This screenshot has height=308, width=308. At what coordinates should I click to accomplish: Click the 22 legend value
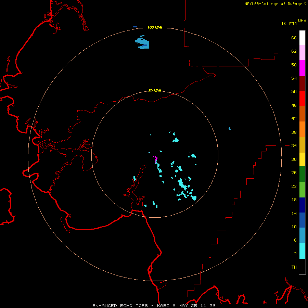pyautogui.click(x=294, y=186)
